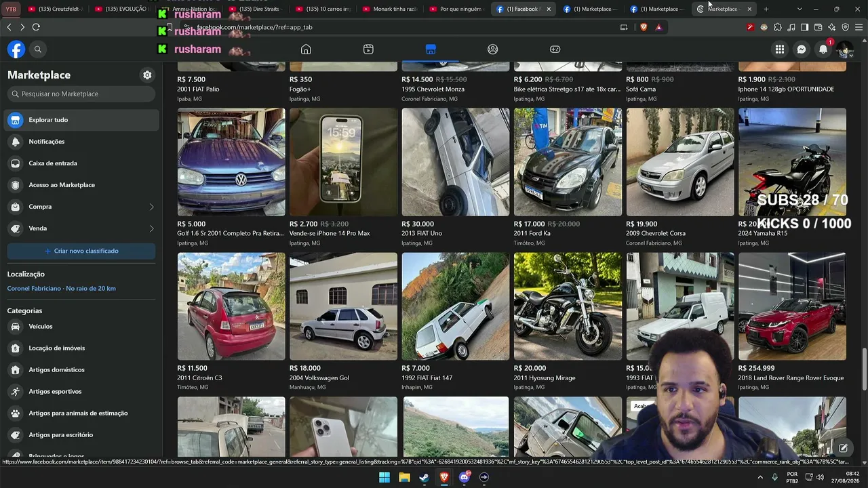This screenshot has height=488, width=868.
Task: Open Artigos esportivos category
Action: (81, 392)
